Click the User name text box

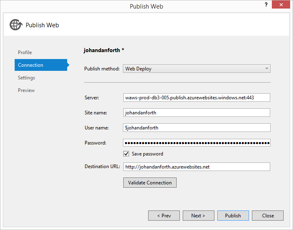pos(197,128)
